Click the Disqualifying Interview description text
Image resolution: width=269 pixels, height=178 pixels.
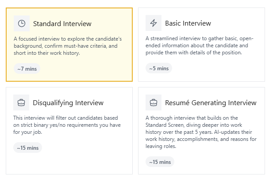click(66, 125)
